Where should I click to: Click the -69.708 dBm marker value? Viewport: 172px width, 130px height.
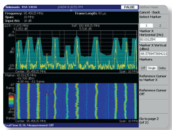click(x=26, y=79)
